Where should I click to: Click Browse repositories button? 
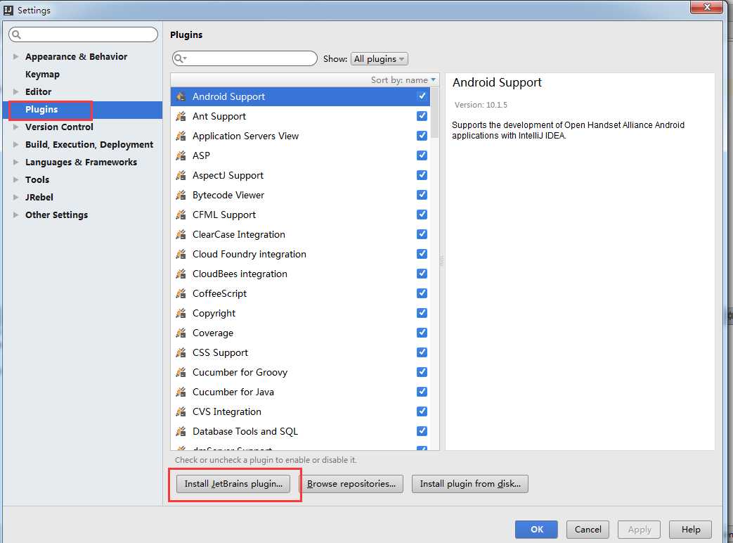tap(351, 484)
